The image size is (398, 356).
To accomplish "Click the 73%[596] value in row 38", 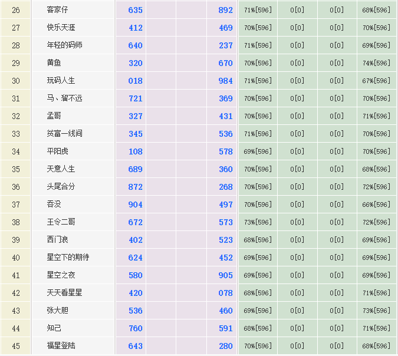I will (x=258, y=222).
